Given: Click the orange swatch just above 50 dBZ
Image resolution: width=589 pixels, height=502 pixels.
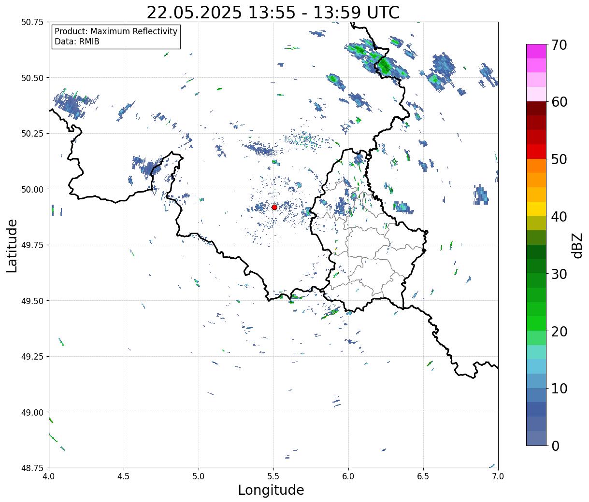Looking at the screenshot, I should click(x=536, y=166).
